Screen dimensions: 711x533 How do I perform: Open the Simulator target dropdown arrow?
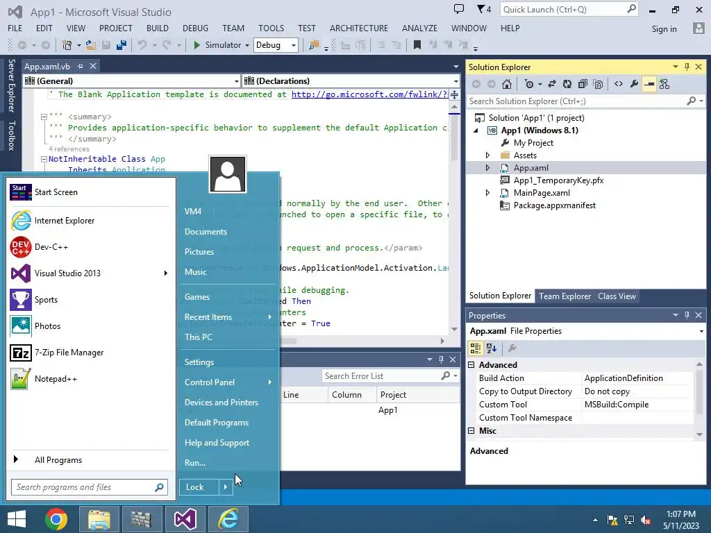247,45
